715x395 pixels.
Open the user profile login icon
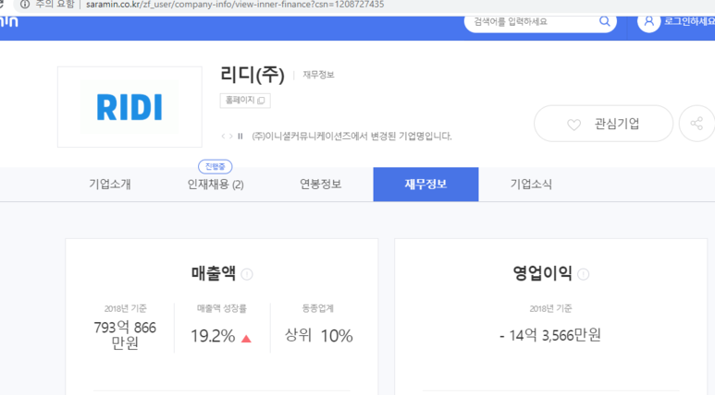(x=649, y=21)
